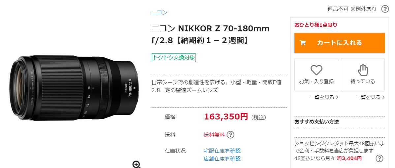Expand favorites list 一覧を見る under heart
This screenshot has height=168, width=395.
[324, 97]
